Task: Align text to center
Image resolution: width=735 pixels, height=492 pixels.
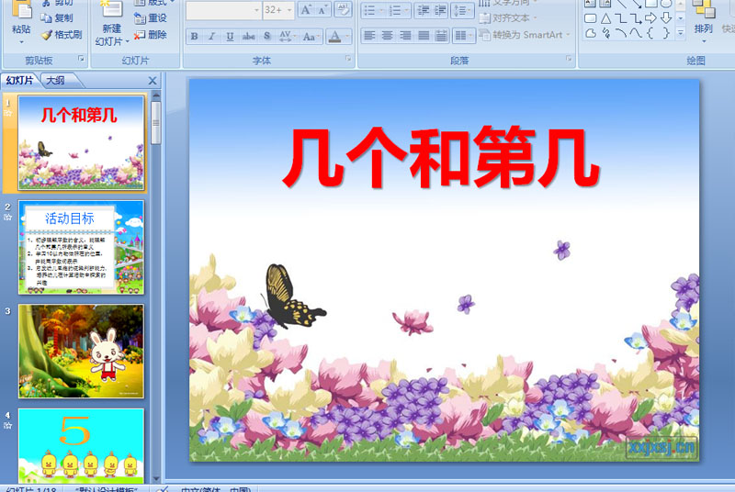Action: click(x=387, y=35)
